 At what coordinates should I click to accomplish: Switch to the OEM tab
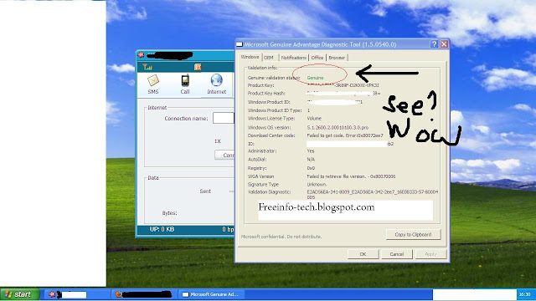click(x=269, y=58)
